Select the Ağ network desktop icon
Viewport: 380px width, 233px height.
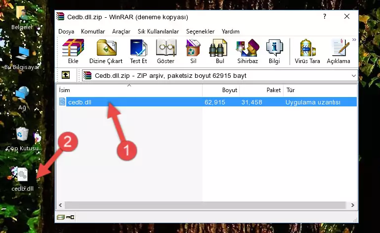tap(22, 98)
